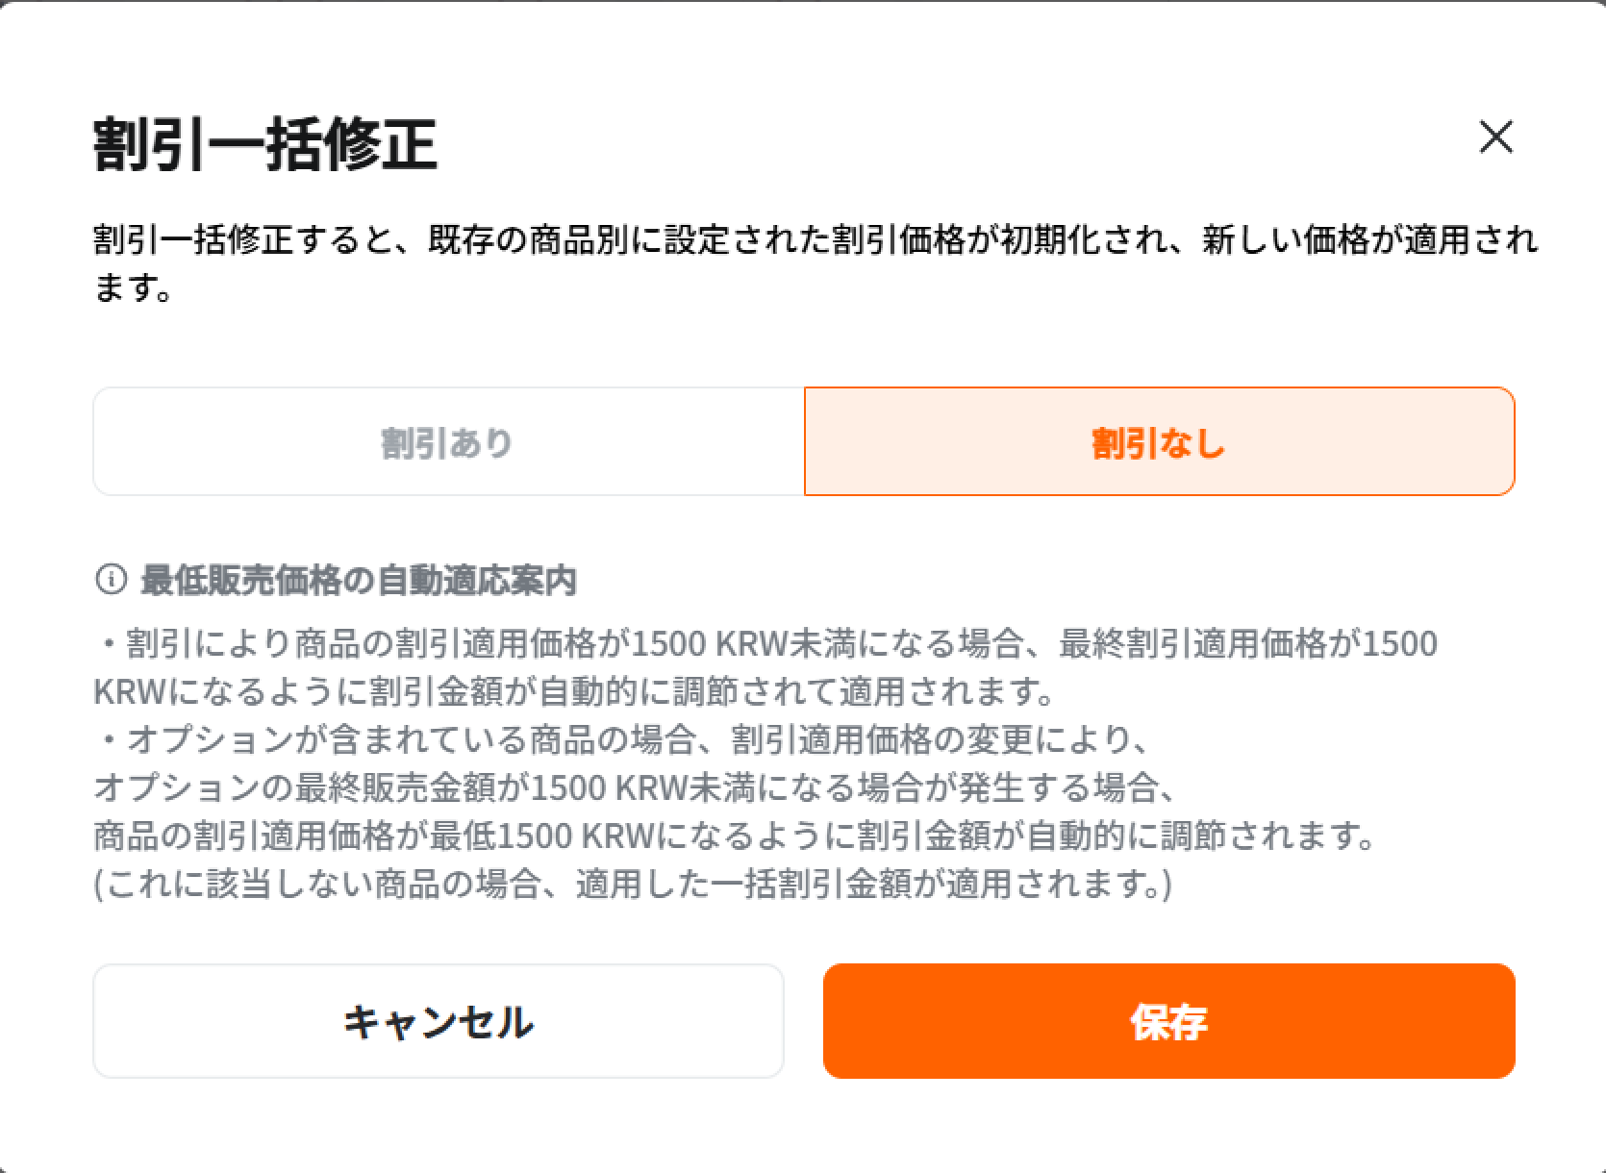Close the 割引一括修正 dialog
This screenshot has width=1606, height=1173.
pyautogui.click(x=1495, y=137)
